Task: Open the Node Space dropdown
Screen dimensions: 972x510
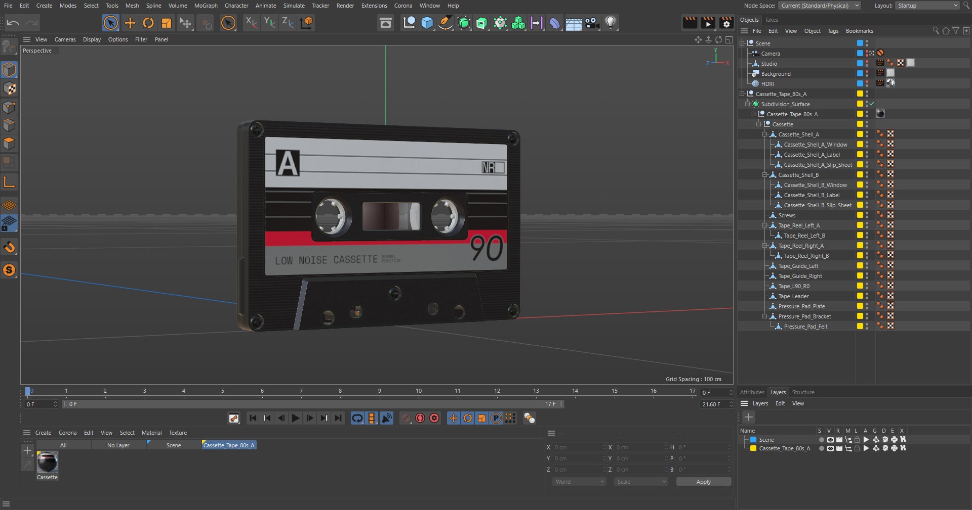Action: point(820,6)
